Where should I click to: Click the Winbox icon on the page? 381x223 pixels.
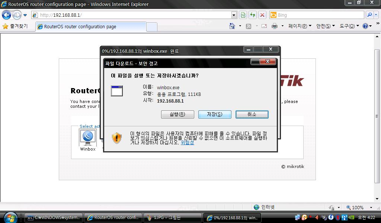[88, 138]
